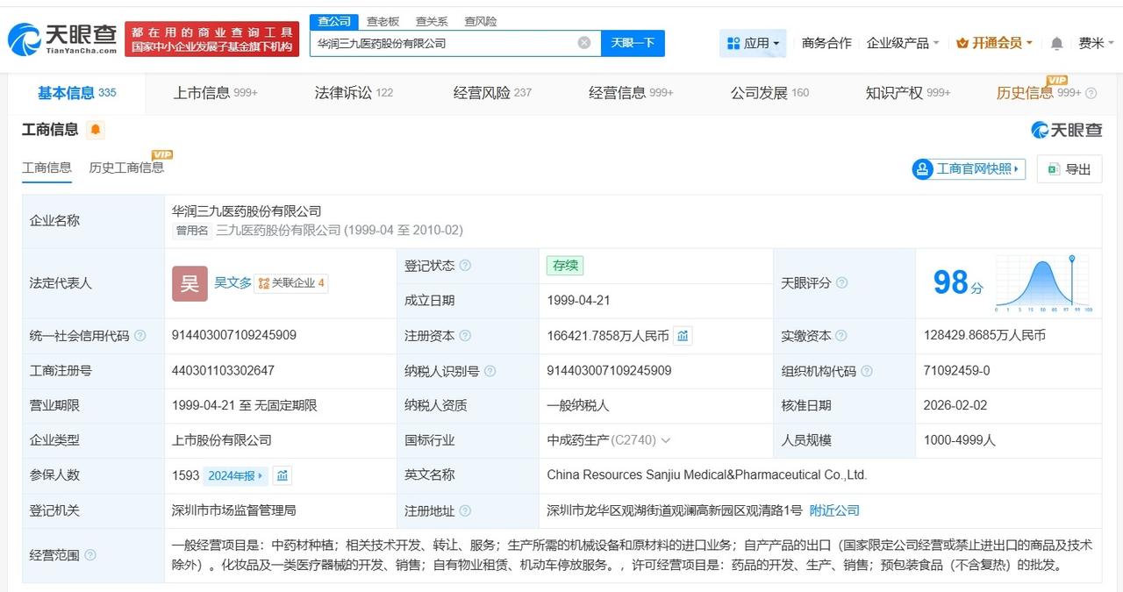The height and width of the screenshot is (592, 1123).
Task: Click the 关联企业 4 tag
Action: point(291,283)
